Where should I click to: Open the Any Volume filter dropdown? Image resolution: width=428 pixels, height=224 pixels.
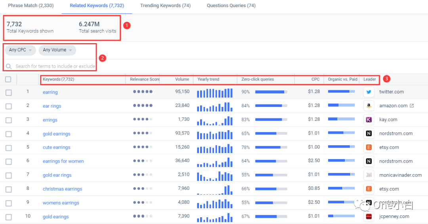[x=57, y=50]
